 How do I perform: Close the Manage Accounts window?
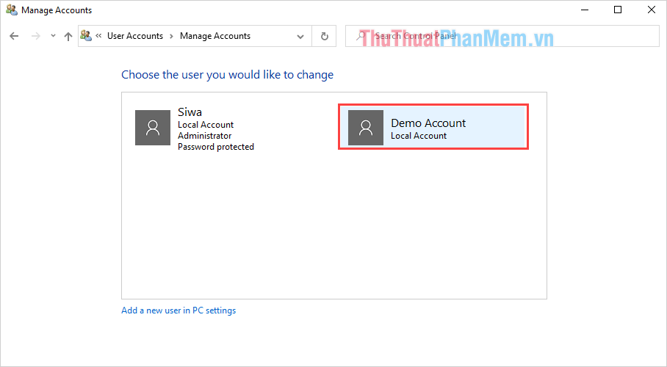(x=651, y=10)
